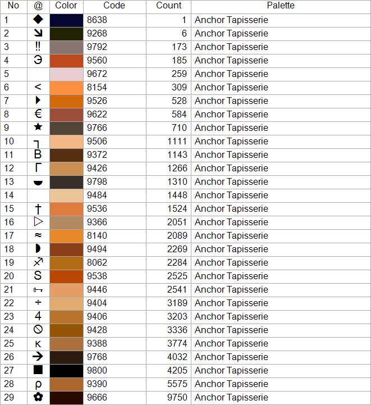
Task: Select the Sagittarius arrow symbol for code 8062
Action: [38, 262]
